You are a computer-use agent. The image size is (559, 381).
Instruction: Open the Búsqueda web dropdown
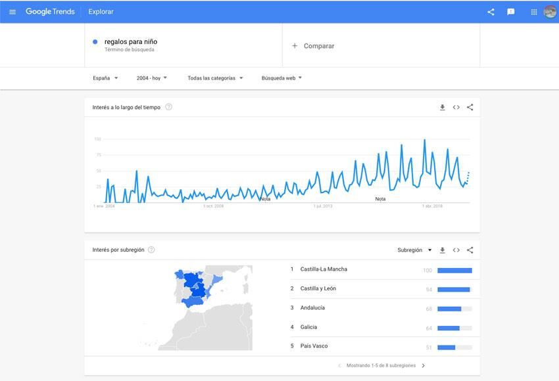[281, 78]
